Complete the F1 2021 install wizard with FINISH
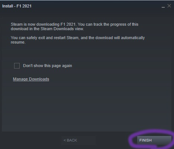The width and height of the screenshot is (174, 149). click(154, 140)
